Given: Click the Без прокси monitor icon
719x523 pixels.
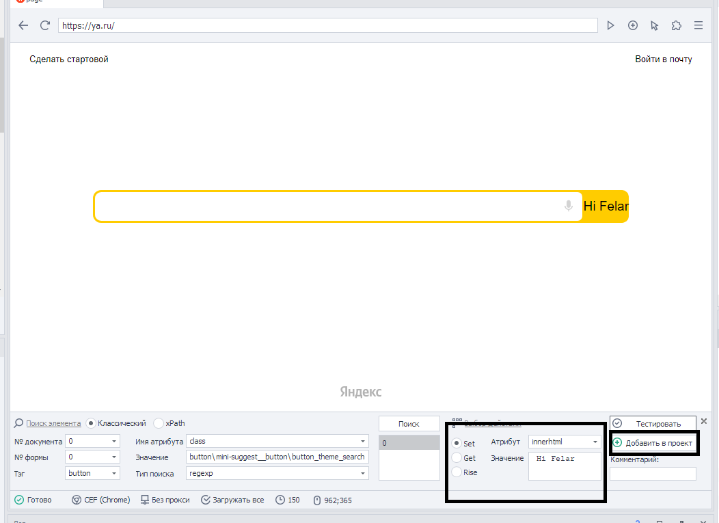Looking at the screenshot, I should pos(144,500).
